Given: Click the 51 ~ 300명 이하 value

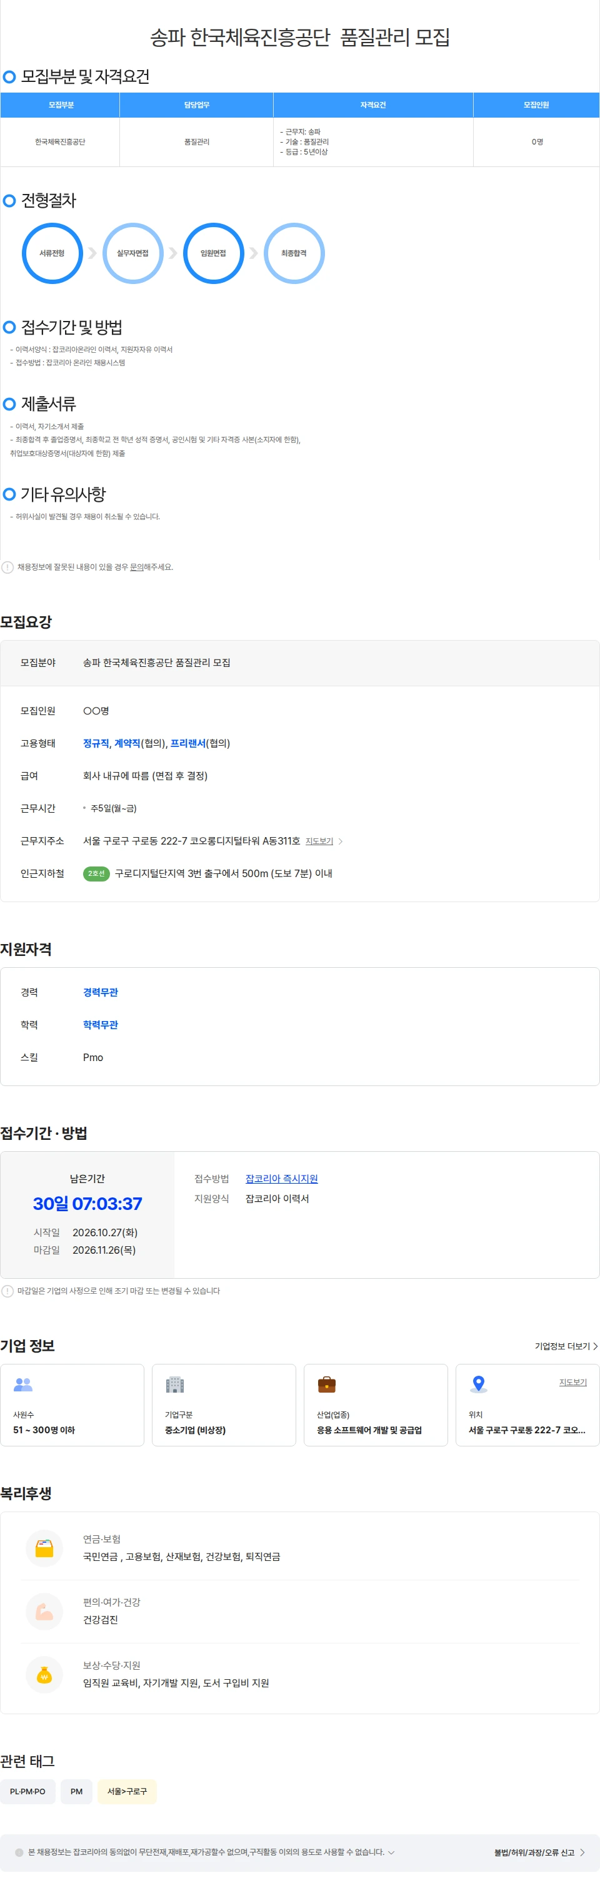Looking at the screenshot, I should 44,1430.
